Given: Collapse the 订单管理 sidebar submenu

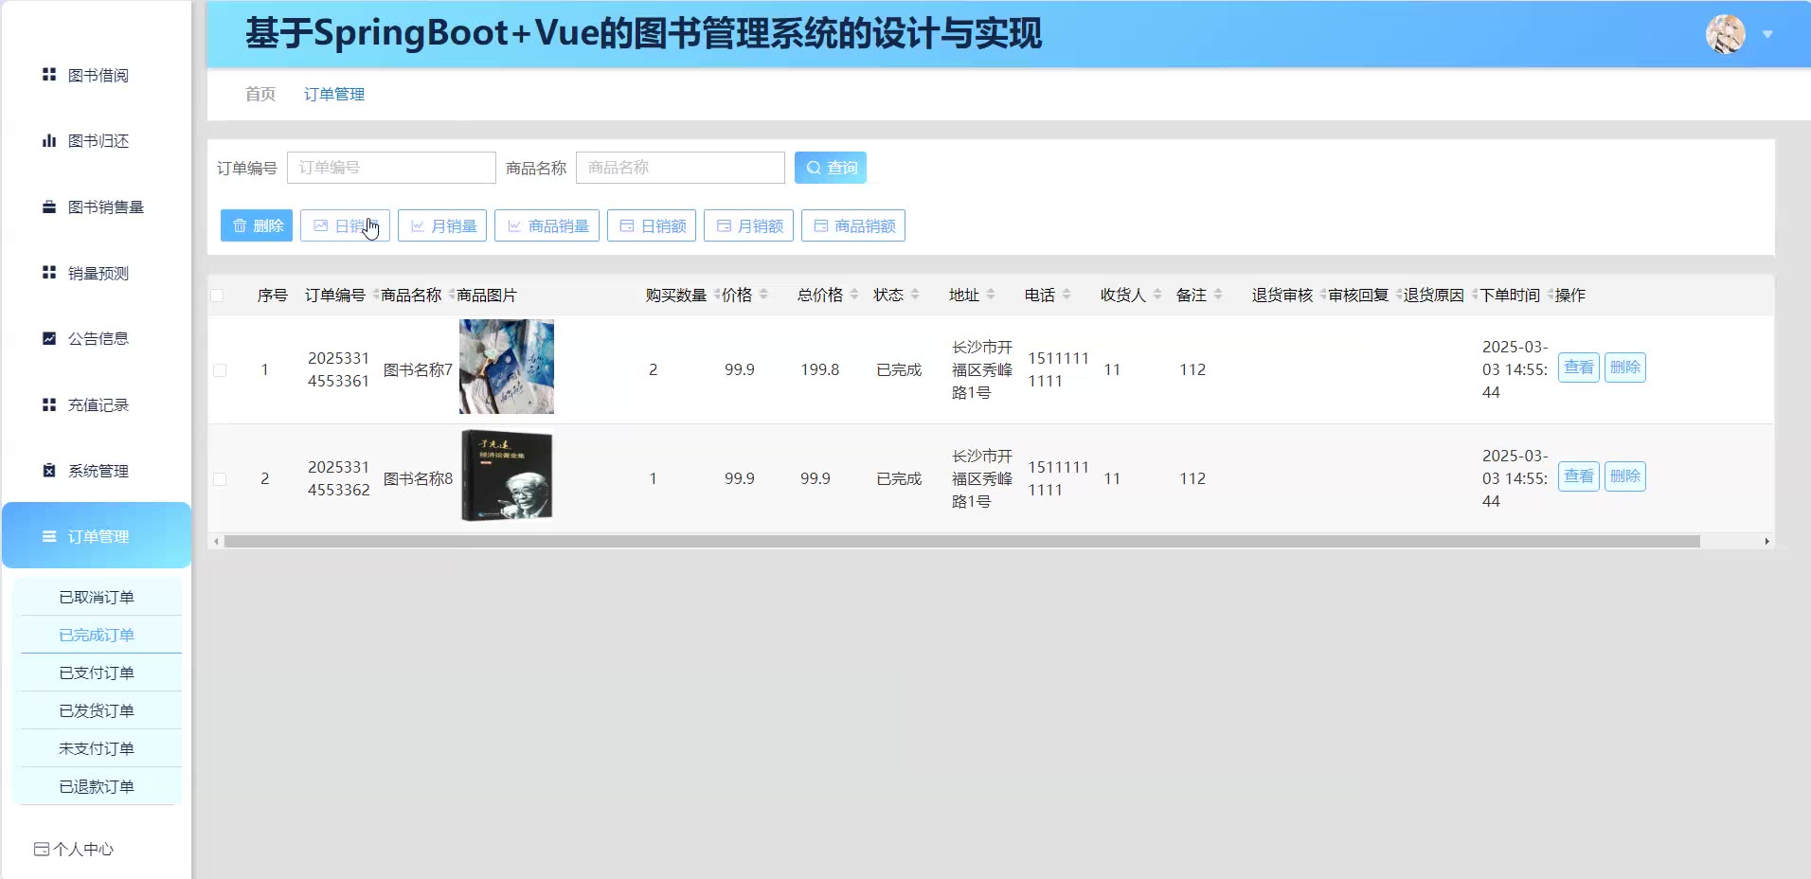Looking at the screenshot, I should 97,536.
